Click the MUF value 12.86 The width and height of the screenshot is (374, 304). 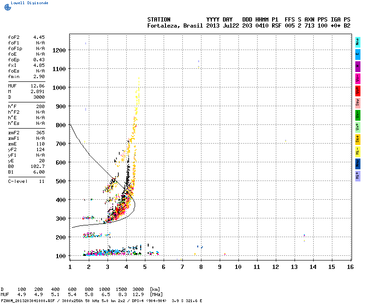pos(37,86)
